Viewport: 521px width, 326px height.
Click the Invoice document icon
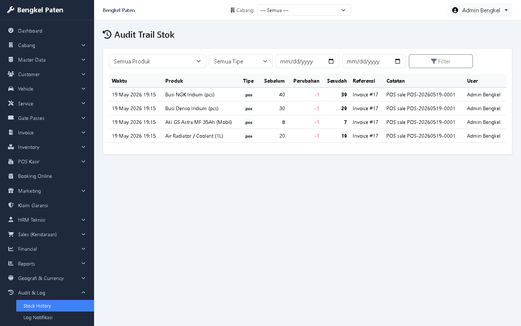click(11, 133)
